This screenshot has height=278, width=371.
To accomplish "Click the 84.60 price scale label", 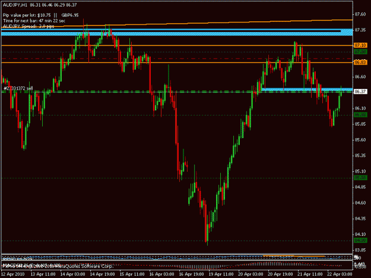I will [x=360, y=203].
